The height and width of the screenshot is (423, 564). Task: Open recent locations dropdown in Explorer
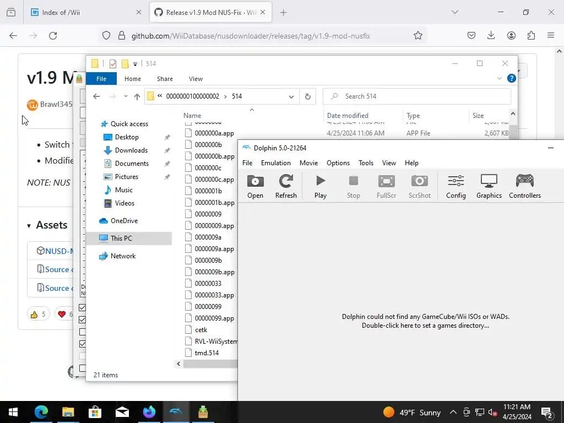126,96
